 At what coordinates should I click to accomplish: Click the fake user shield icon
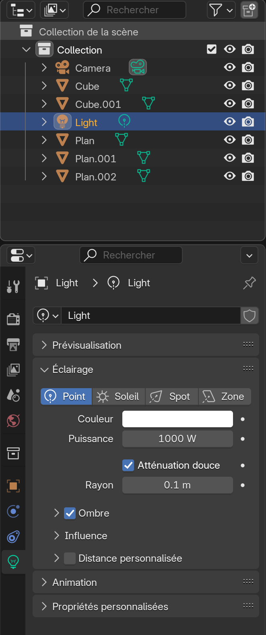[x=250, y=316]
